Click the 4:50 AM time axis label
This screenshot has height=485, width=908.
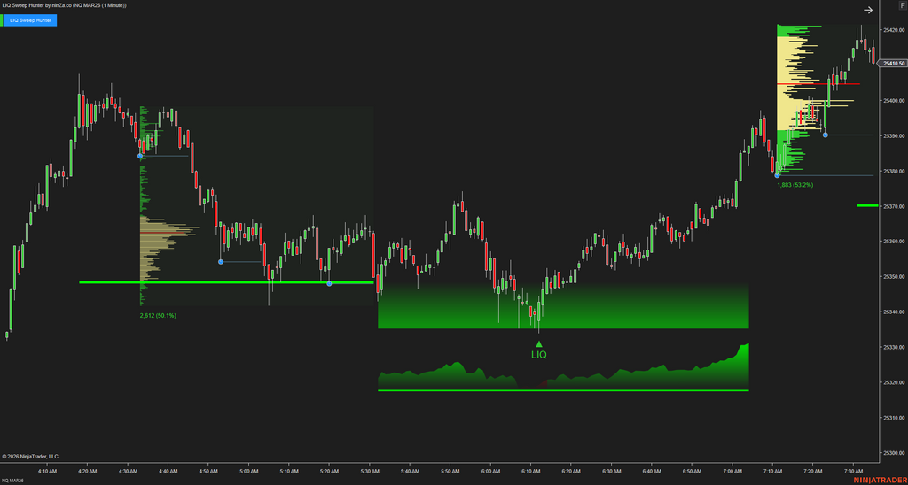[208, 471]
